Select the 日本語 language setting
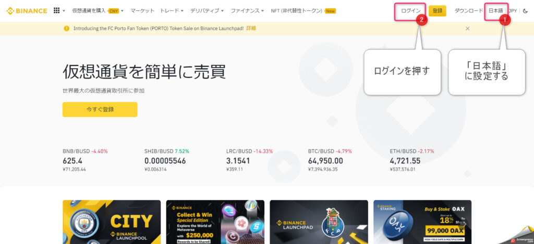 click(x=495, y=11)
